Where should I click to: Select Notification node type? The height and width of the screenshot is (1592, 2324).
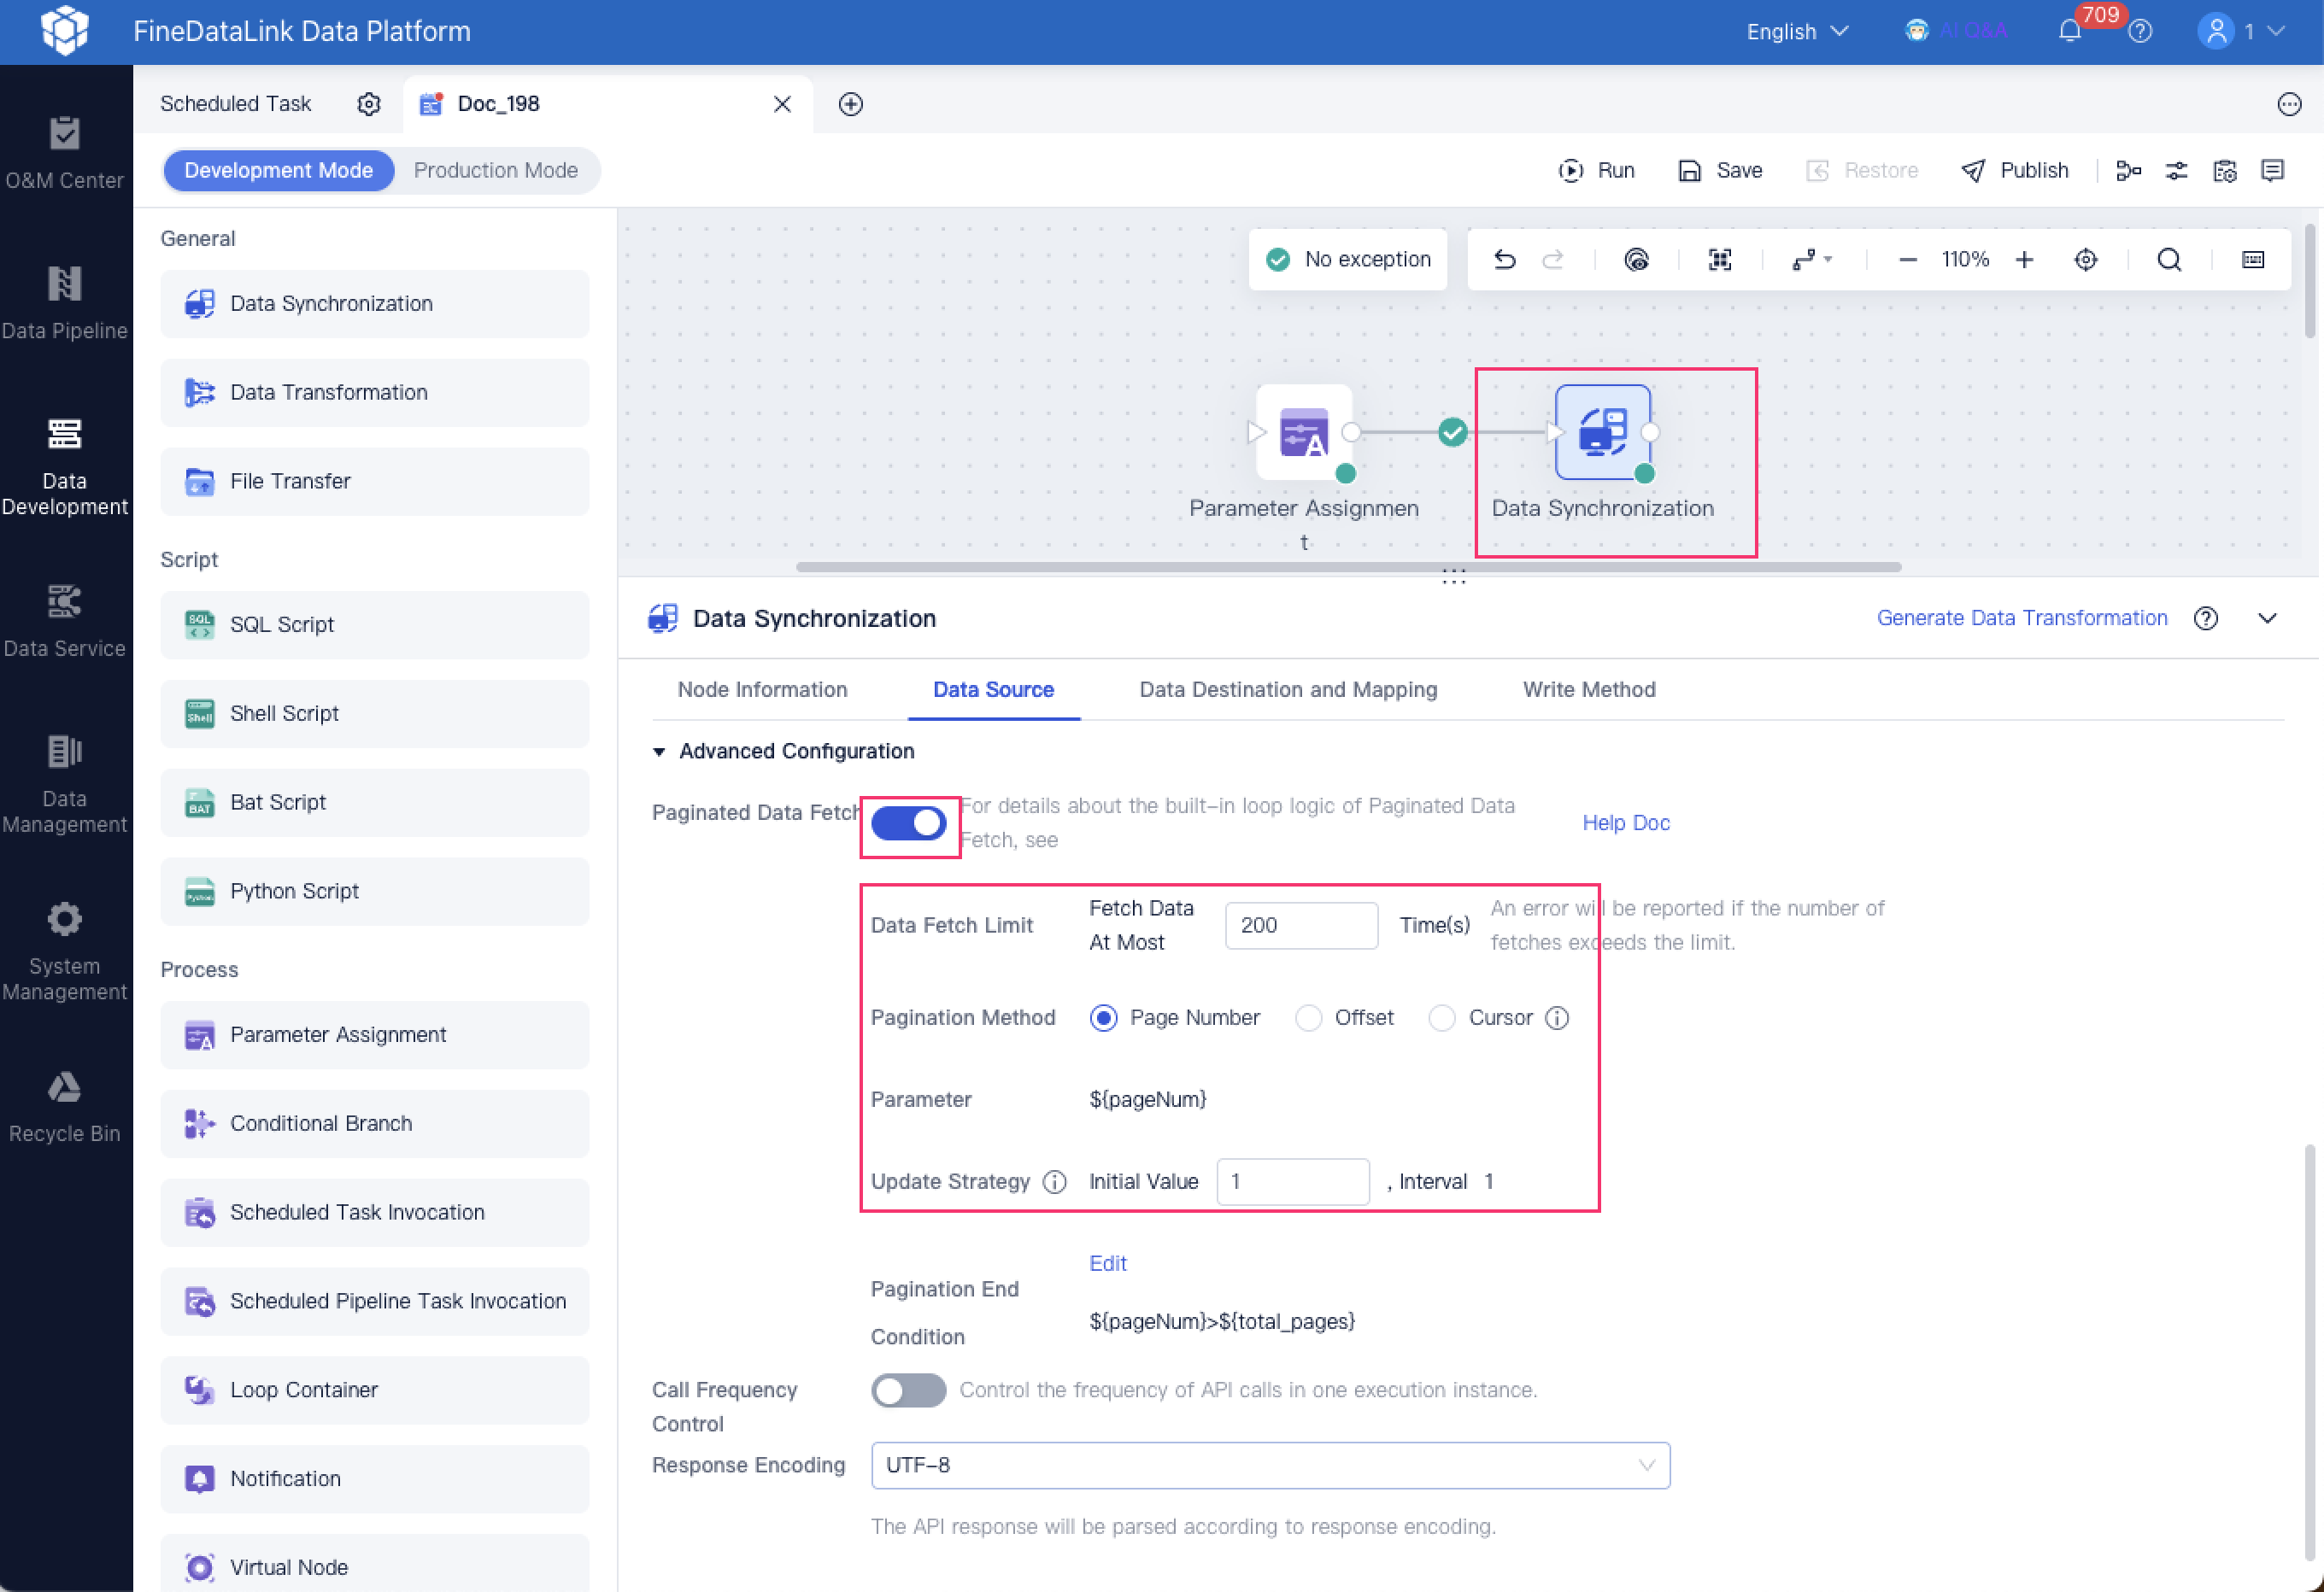tap(375, 1480)
